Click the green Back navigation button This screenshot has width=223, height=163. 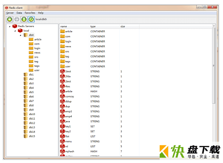(x=10, y=19)
